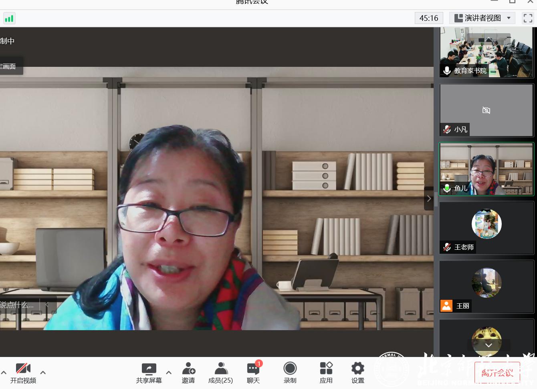Expand share options arrow beside 共享屏幕
537x389 pixels.
[x=169, y=373]
